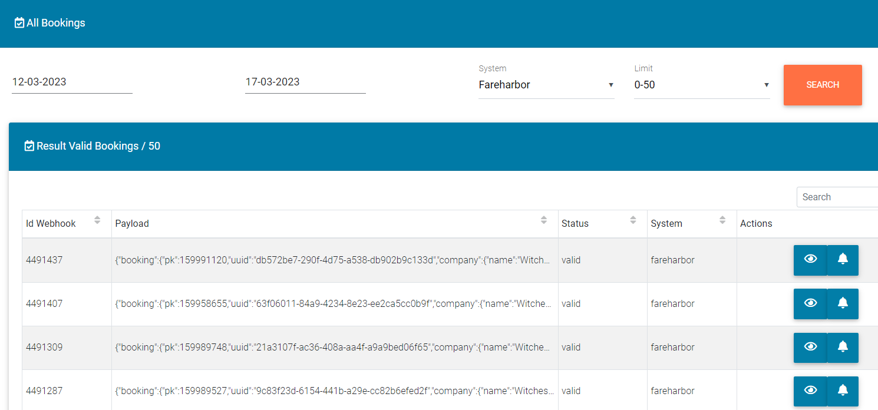Click the All Bookings page title
Screen dimensions: 878x410
click(x=56, y=23)
